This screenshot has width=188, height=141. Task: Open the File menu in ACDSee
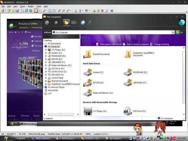[3, 6]
